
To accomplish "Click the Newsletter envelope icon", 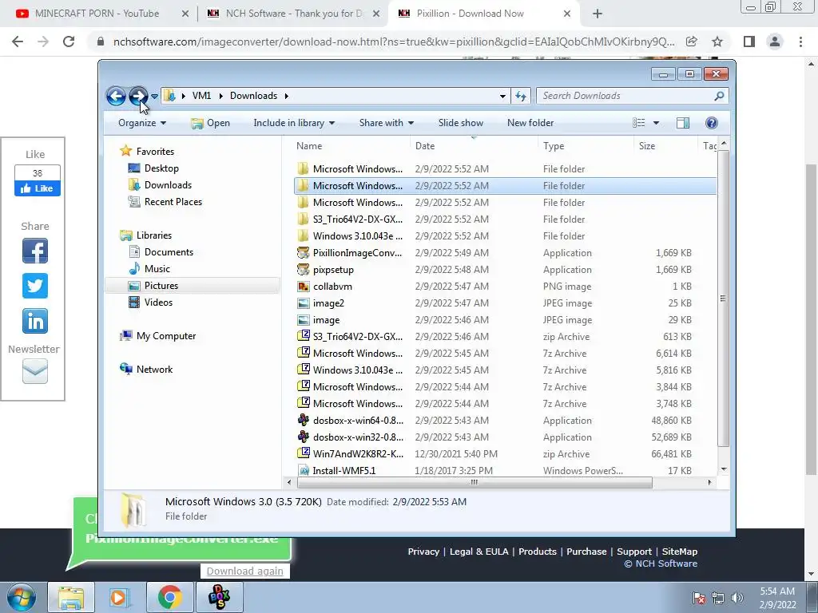I will 35,371.
